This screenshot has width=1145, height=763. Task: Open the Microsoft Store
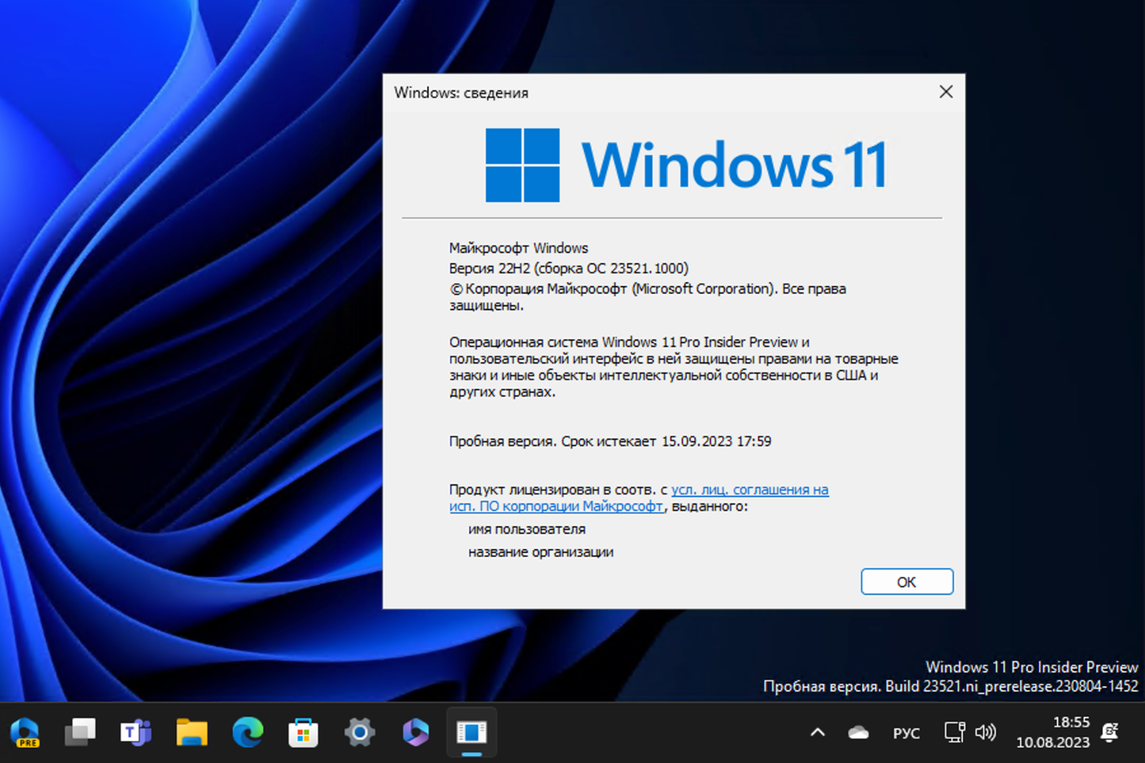coord(302,732)
